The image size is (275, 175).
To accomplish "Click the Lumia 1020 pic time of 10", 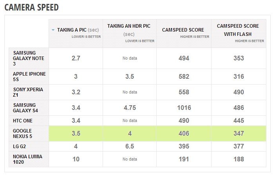I will [76, 159].
